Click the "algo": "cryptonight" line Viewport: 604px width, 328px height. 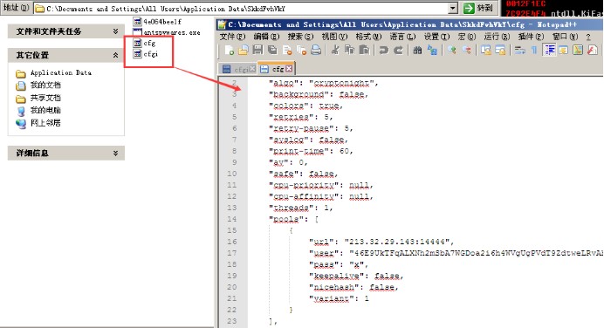324,83
